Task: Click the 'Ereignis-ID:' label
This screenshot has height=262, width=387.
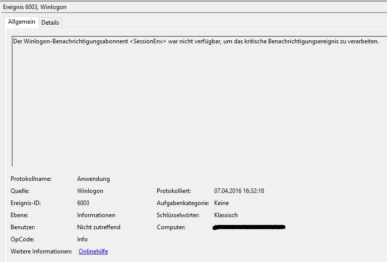Action: (25, 203)
